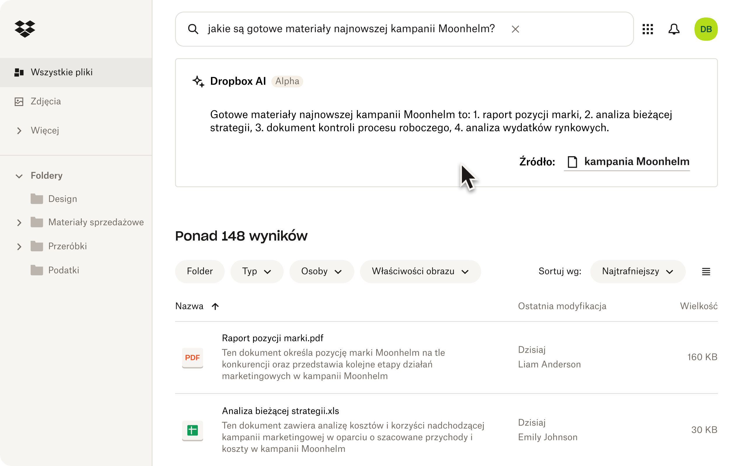Expand the Przeróbki folder chevron
The image size is (747, 466).
coord(19,247)
